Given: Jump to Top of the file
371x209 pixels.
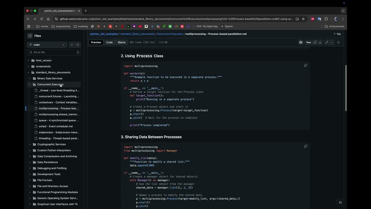Looking at the screenshot, I should tap(337, 34).
